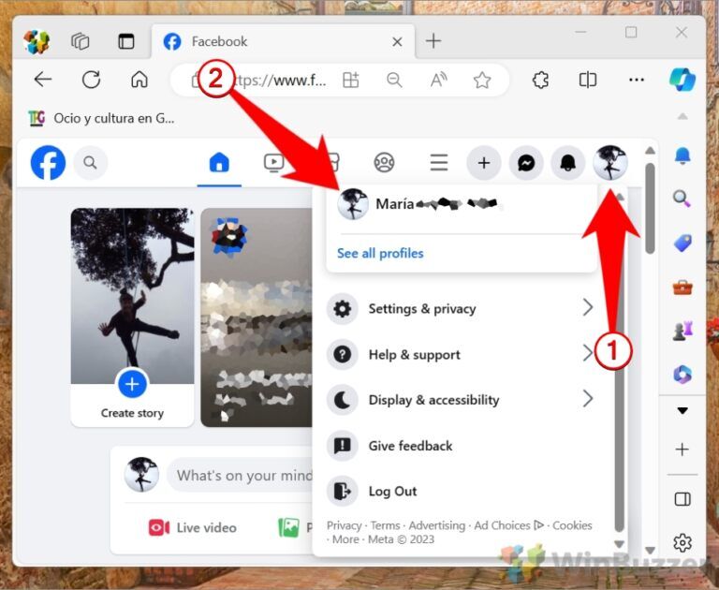Click the browser Home icon

pyautogui.click(x=139, y=80)
